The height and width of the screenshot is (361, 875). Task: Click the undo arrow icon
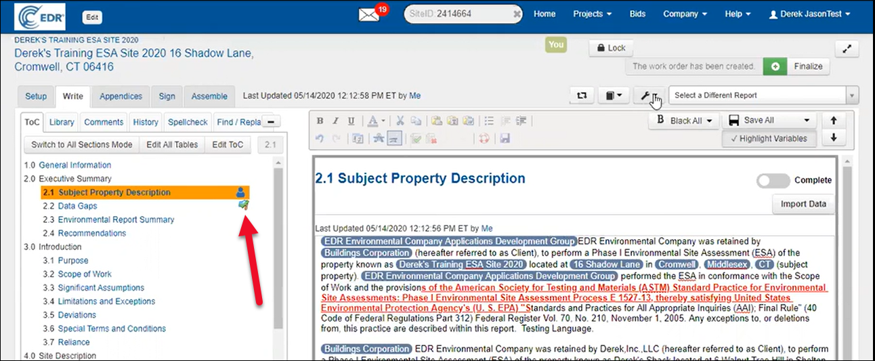click(320, 138)
